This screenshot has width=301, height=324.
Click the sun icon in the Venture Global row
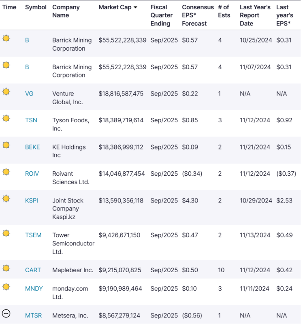[x=6, y=92]
